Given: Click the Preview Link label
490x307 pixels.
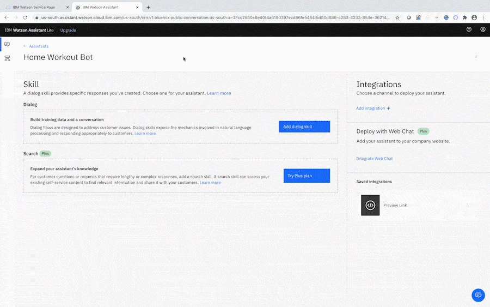Looking at the screenshot, I should 395,205.
